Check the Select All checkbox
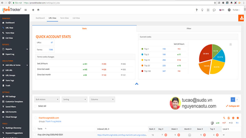This screenshot has width=246, height=138. pos(35,106)
